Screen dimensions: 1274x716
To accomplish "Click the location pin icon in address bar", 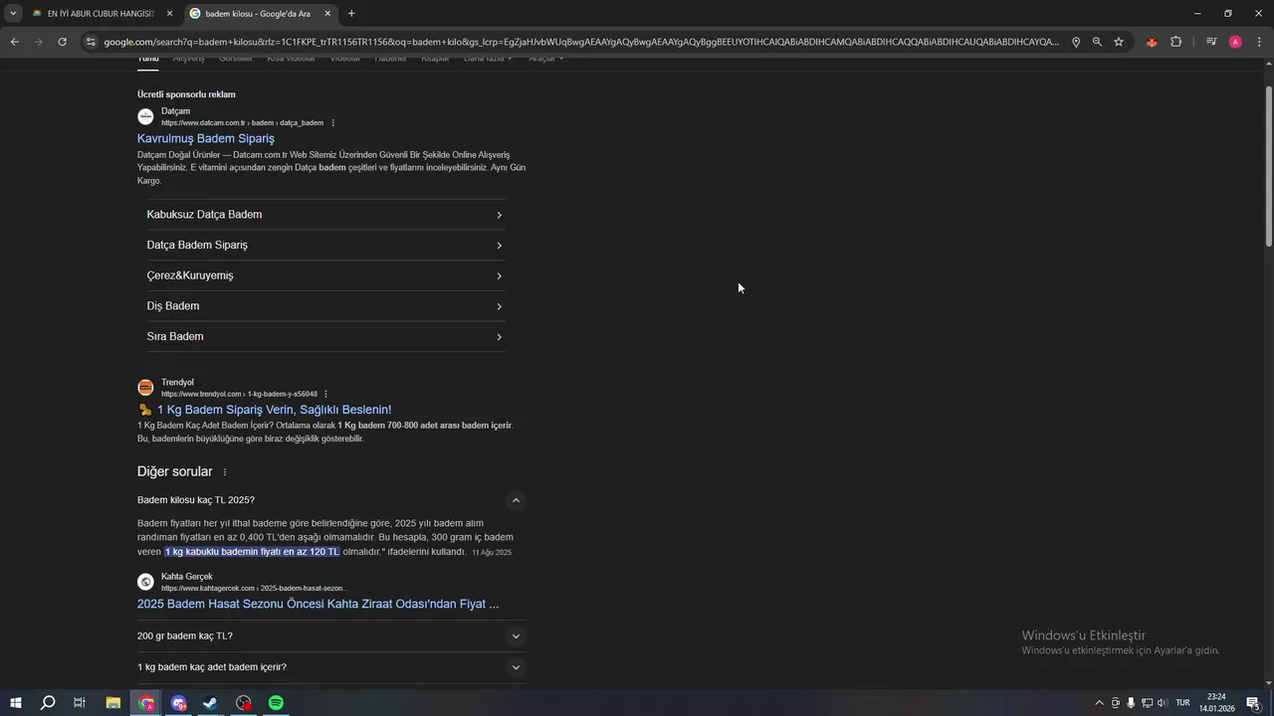I will pos(1076,42).
